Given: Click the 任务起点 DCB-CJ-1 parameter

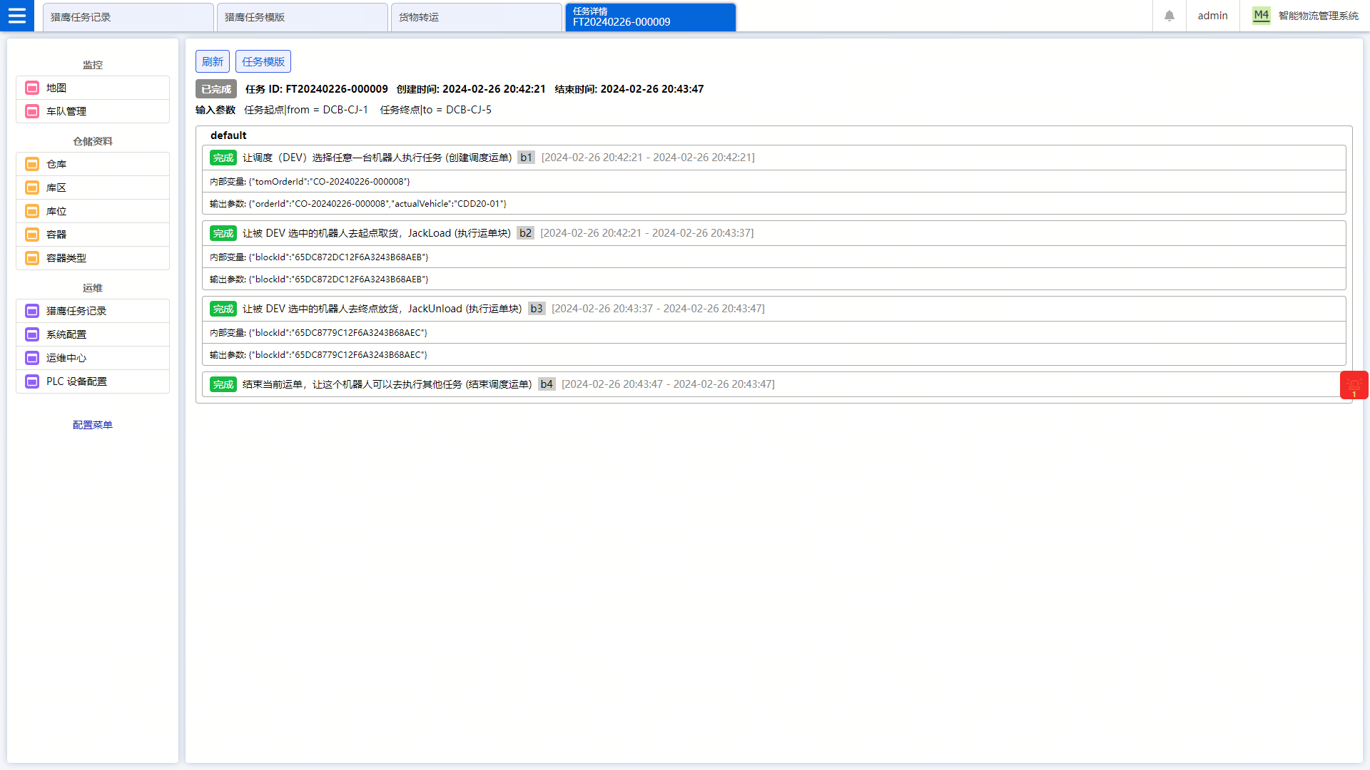Looking at the screenshot, I should [306, 110].
